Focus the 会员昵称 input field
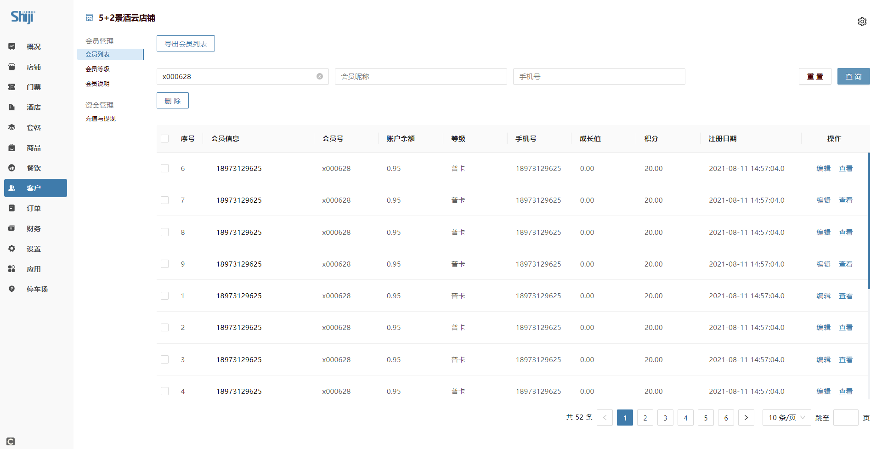 [x=421, y=76]
